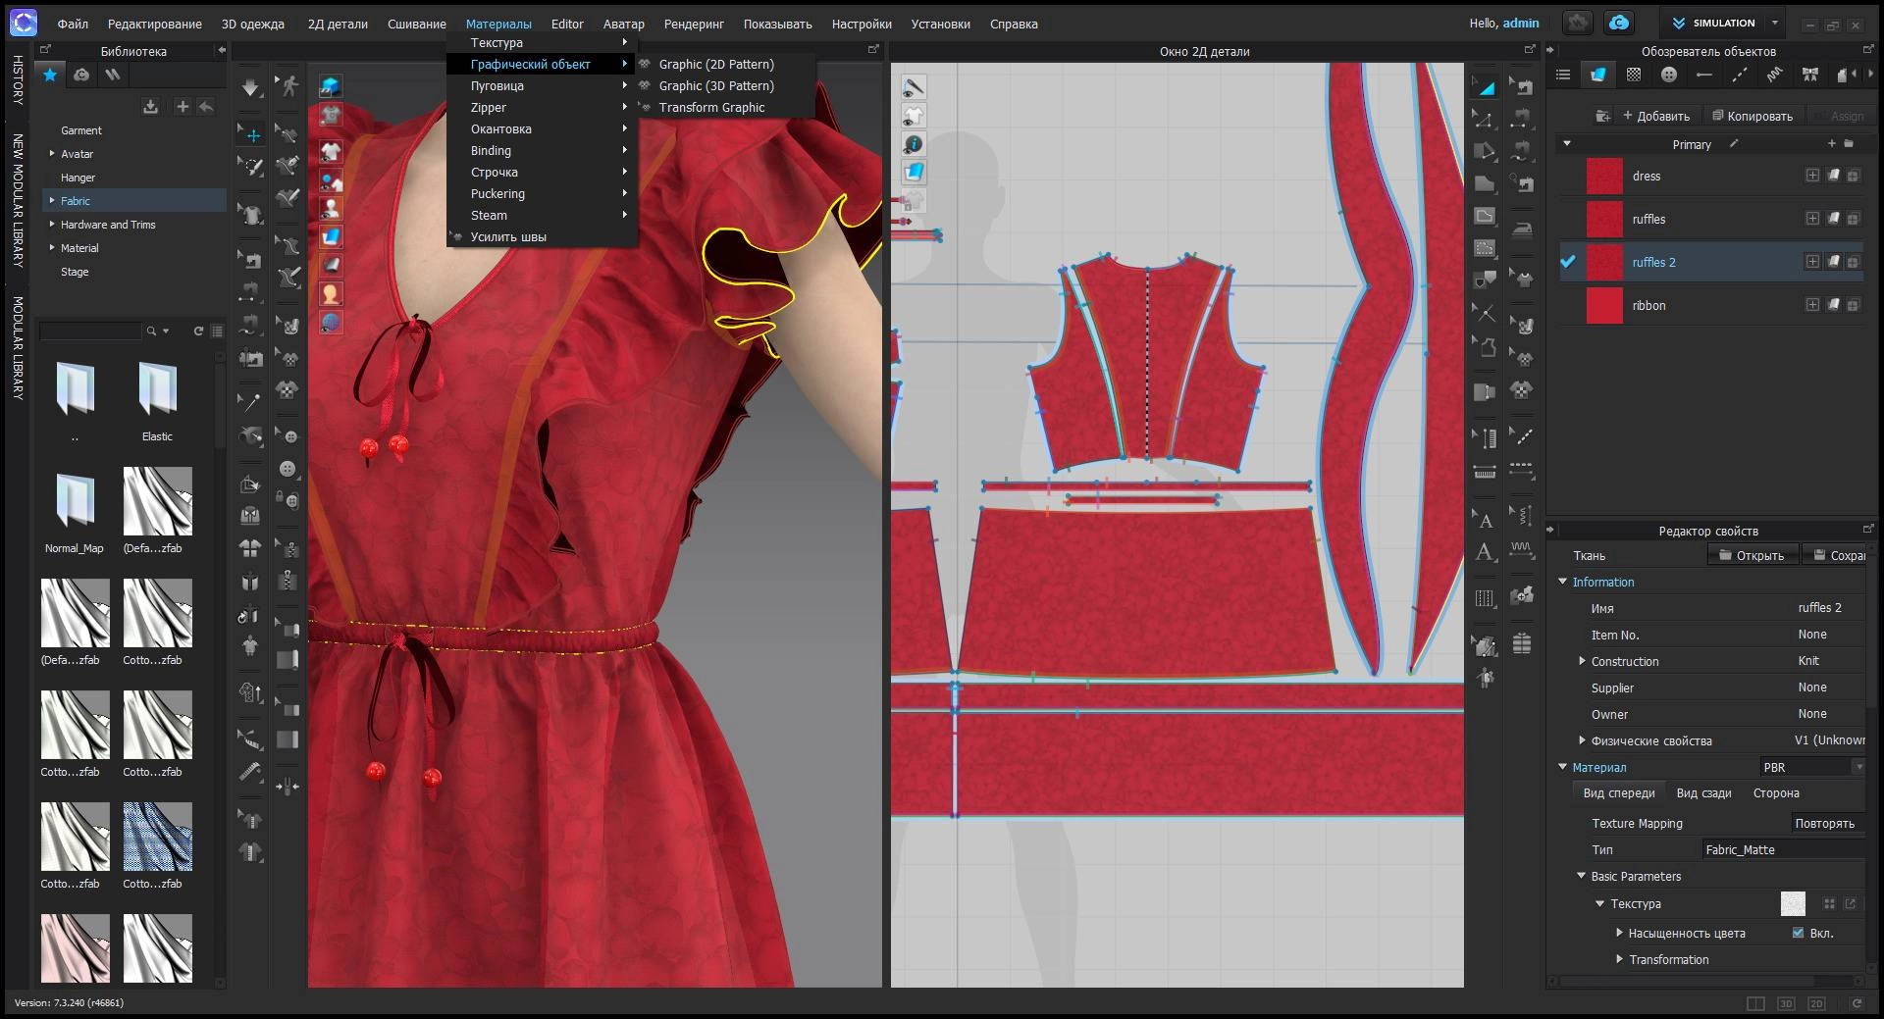Screen dimensions: 1884x1019
Task: Click the Копировать button
Action: tap(1752, 116)
